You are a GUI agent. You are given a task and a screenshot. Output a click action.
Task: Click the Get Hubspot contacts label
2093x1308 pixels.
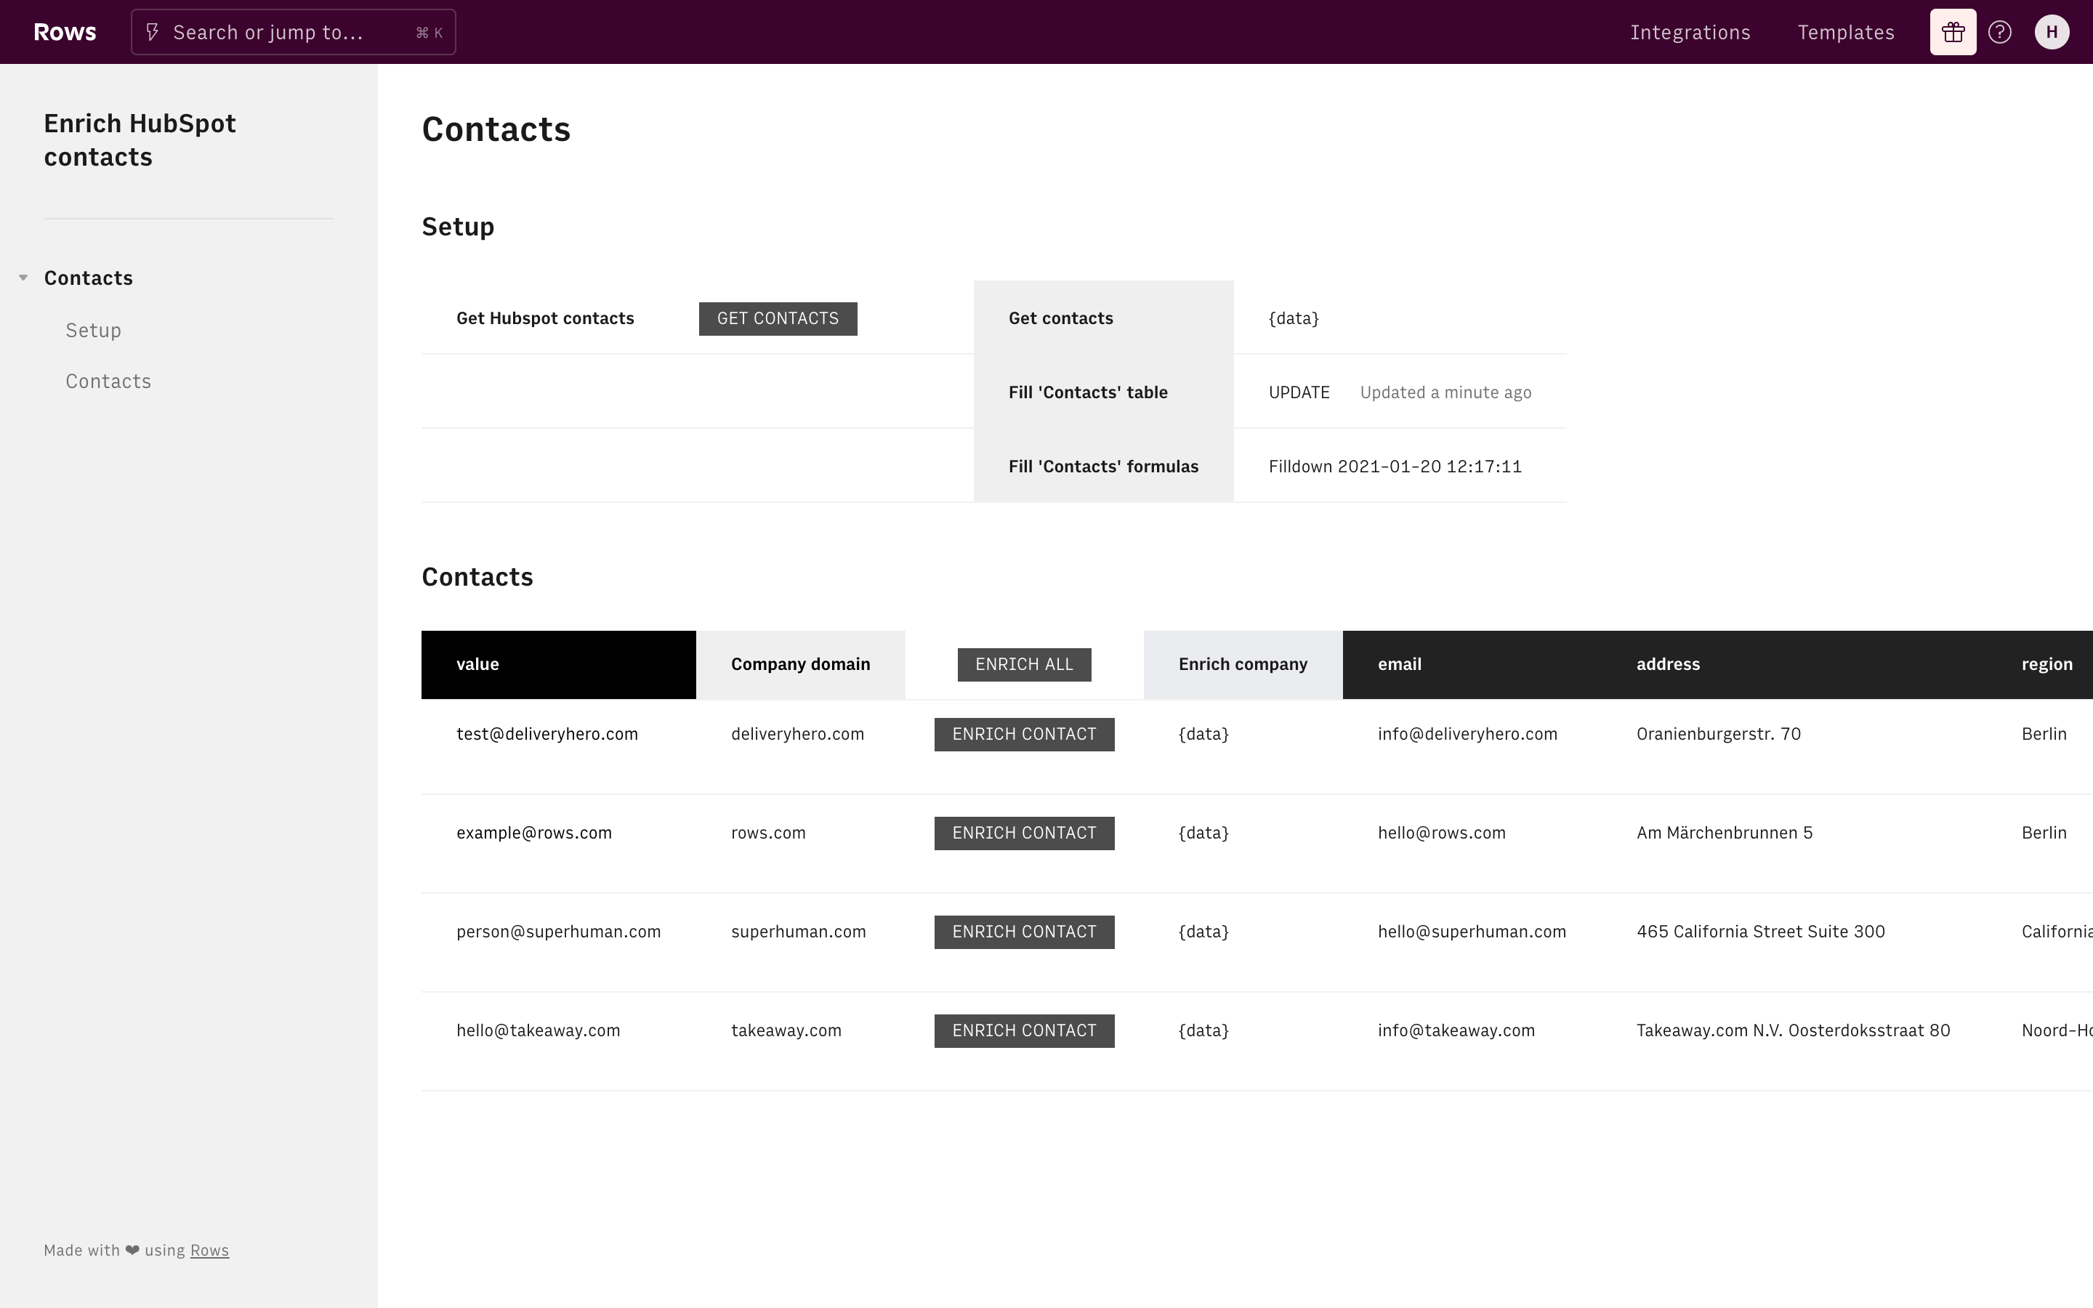pyautogui.click(x=545, y=318)
